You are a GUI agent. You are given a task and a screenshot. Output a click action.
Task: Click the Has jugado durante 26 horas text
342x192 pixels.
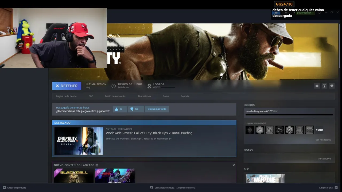pos(73,108)
